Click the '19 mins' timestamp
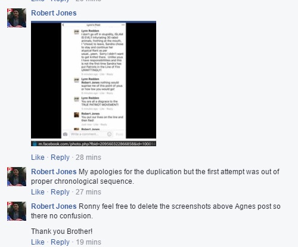 (88, 242)
